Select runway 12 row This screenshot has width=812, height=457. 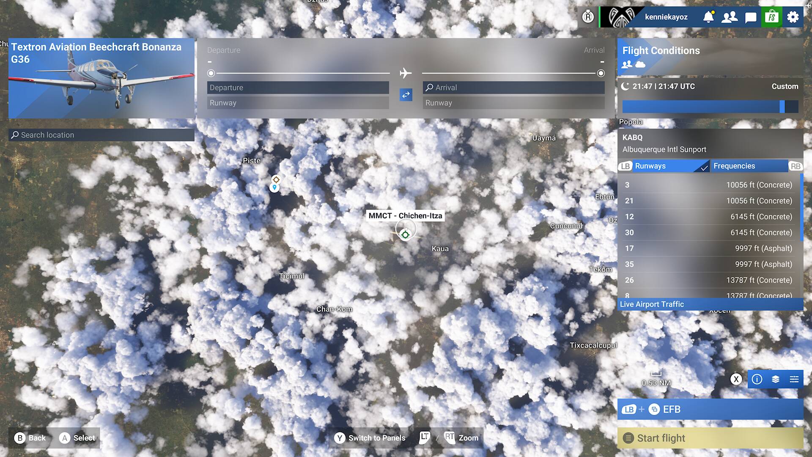(709, 217)
